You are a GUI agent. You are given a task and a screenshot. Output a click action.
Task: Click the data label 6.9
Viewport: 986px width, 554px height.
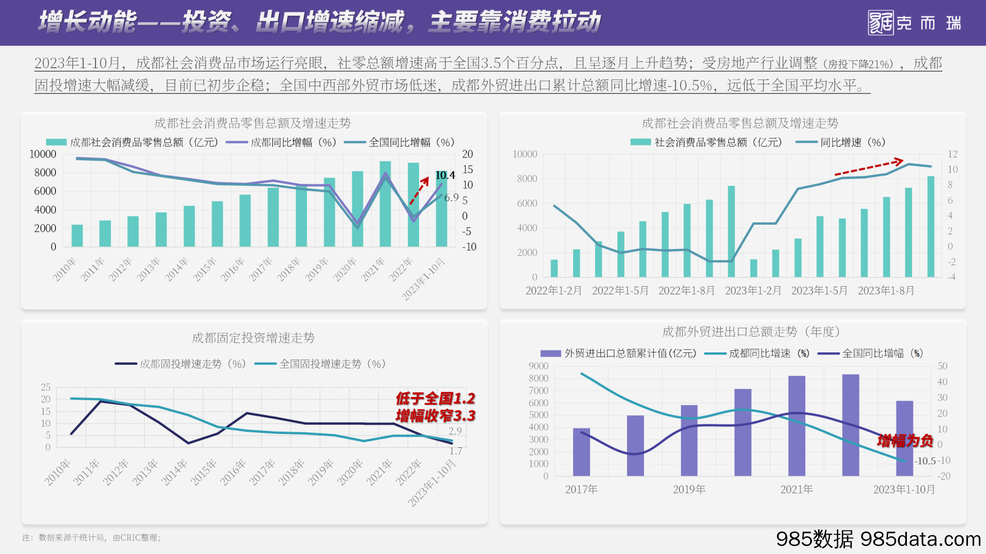pyautogui.click(x=451, y=197)
